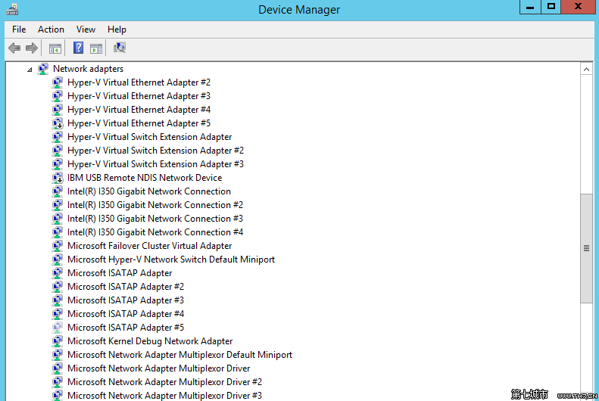Click faded icon of Microsoft ISATAP Adapter #5
The width and height of the screenshot is (599, 401).
tap(58, 328)
